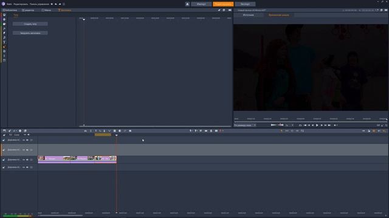Image resolution: width=389 pixels, height=218 pixels.
Task: Click the Создать титр button
Action: click(30, 24)
